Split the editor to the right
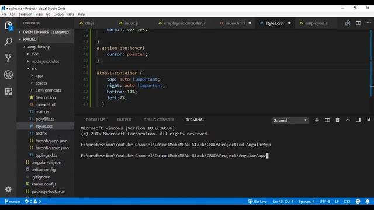Viewport: 374px width, 210px height. 358,23
